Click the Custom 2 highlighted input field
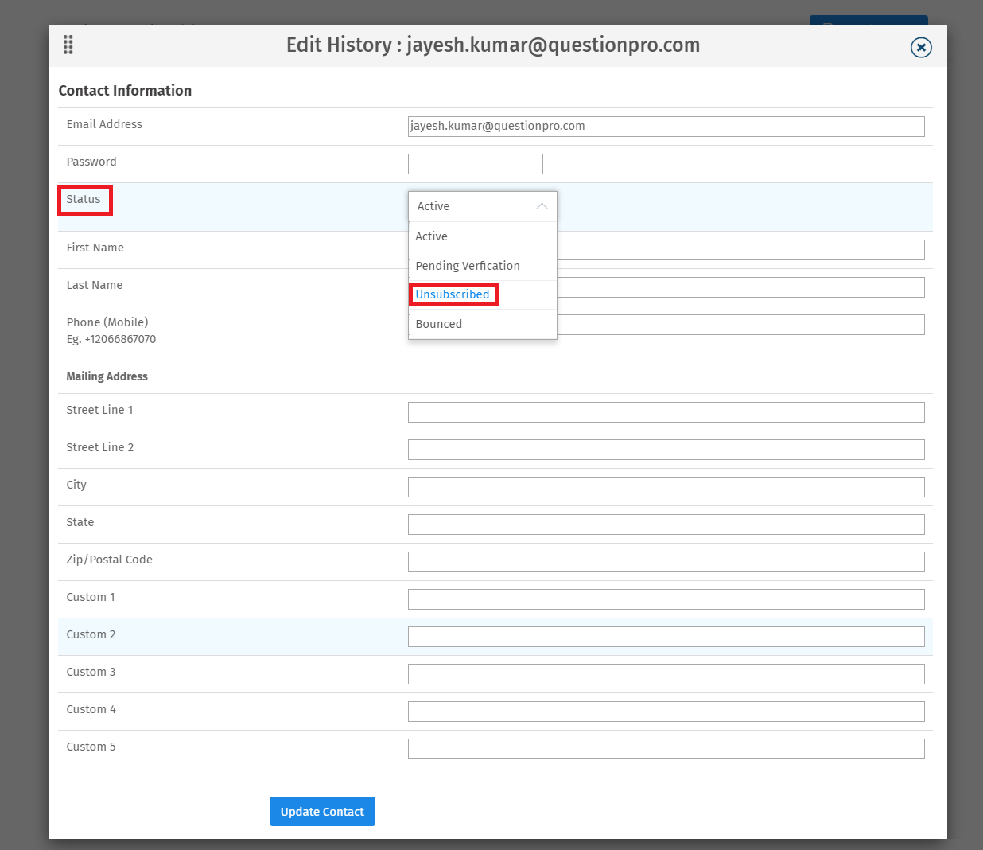 coord(666,636)
